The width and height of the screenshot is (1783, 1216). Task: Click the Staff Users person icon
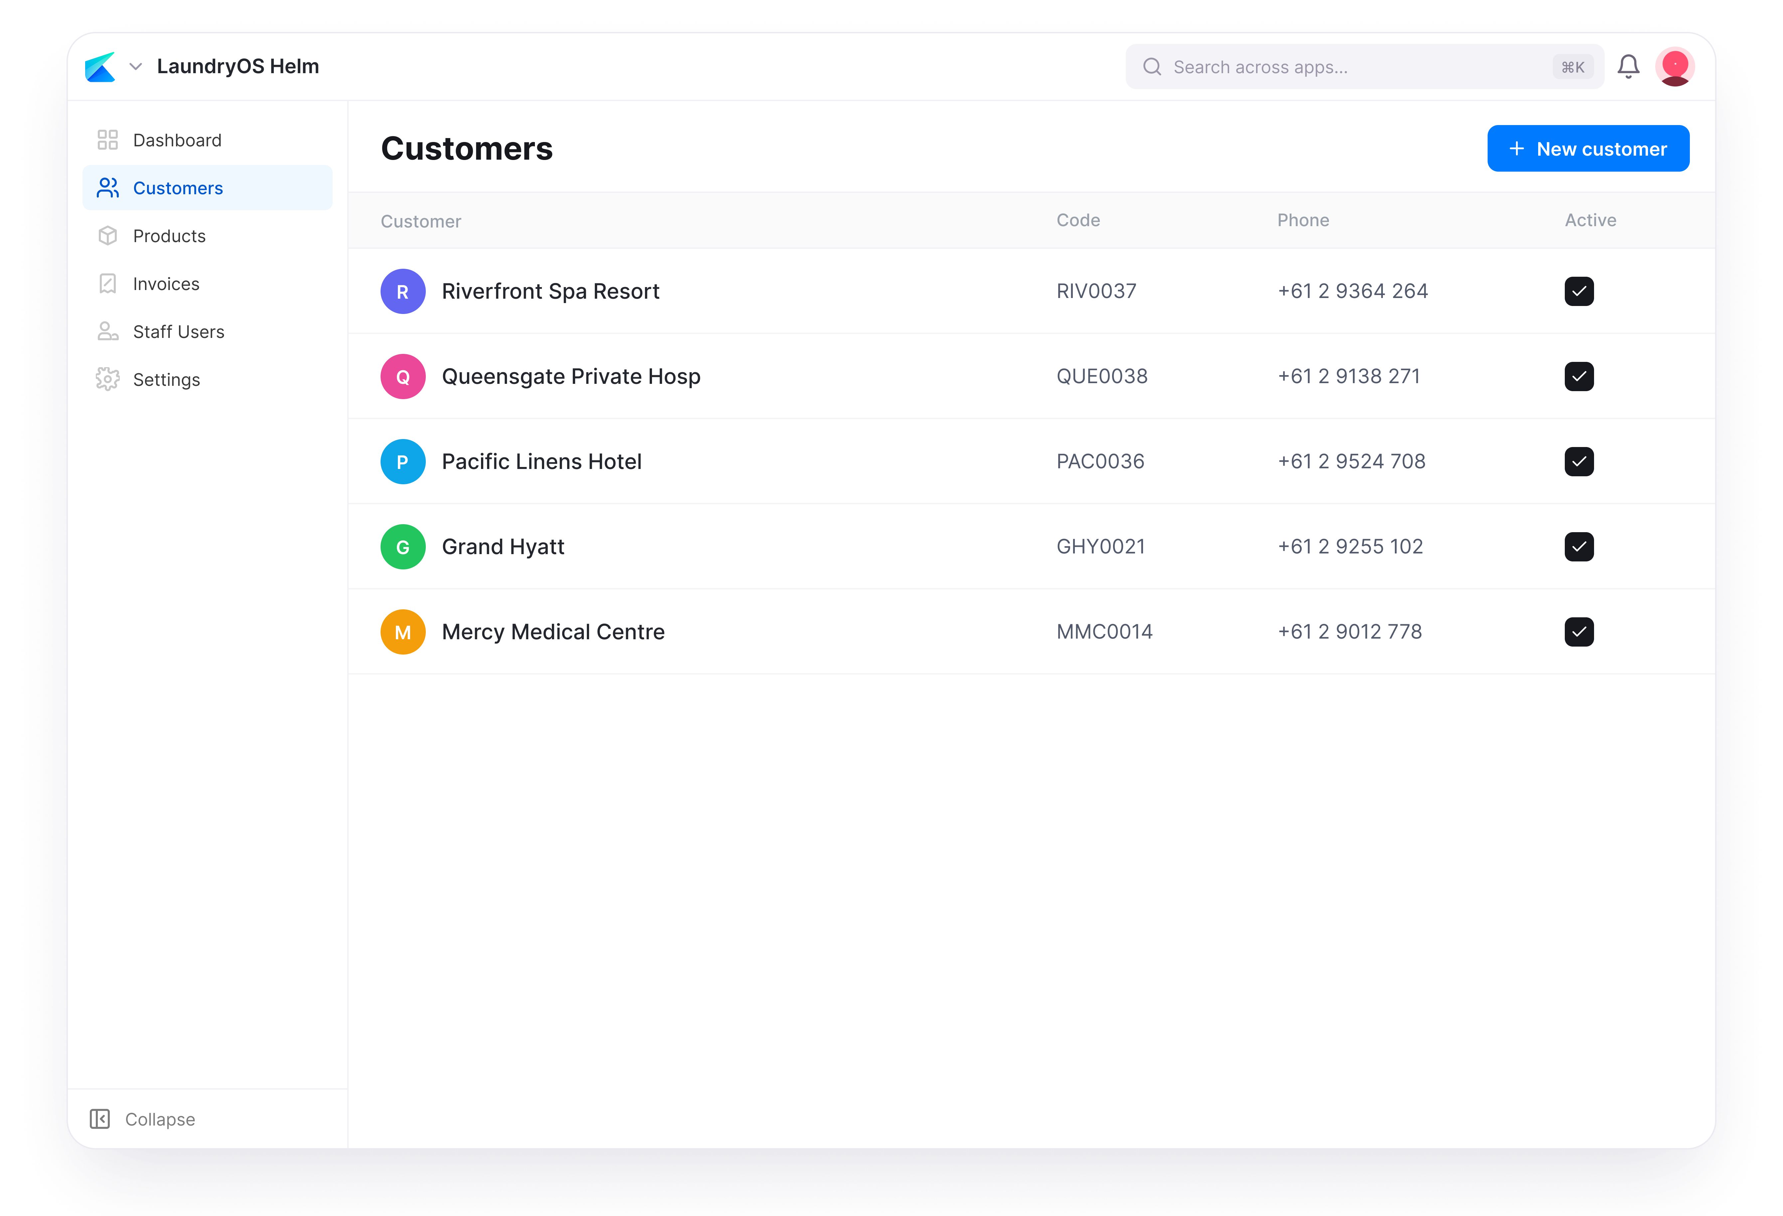[x=107, y=331]
